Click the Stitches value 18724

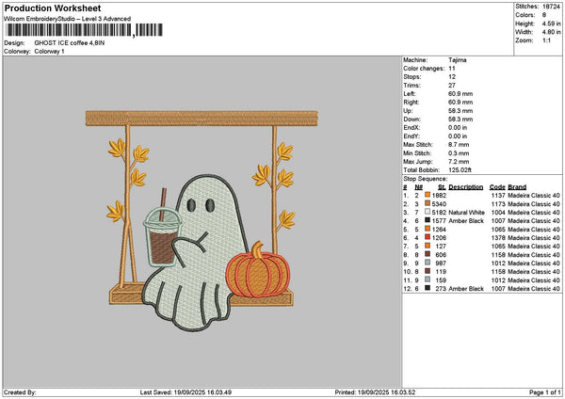[x=550, y=5]
